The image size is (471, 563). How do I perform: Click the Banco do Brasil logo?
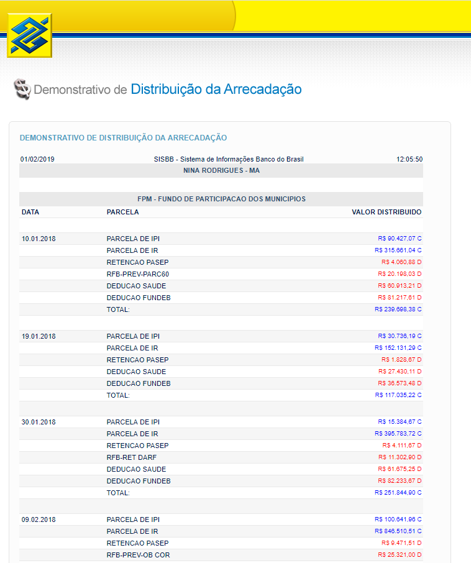[x=29, y=35]
